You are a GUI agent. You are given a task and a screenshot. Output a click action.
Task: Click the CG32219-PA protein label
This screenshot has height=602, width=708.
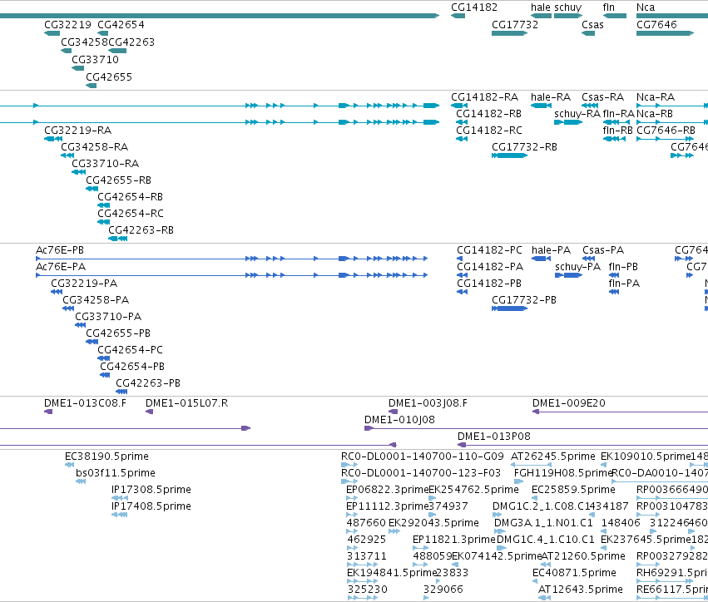pos(84,284)
